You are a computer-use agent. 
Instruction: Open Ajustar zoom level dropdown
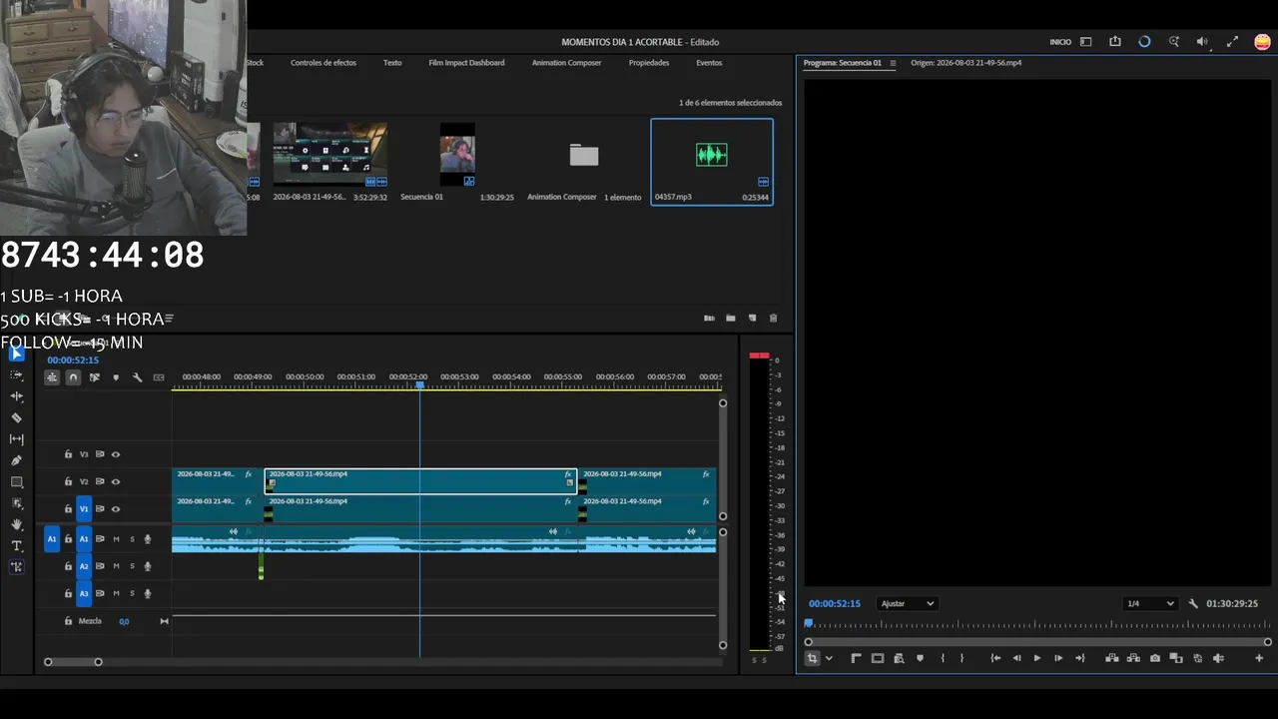click(907, 603)
